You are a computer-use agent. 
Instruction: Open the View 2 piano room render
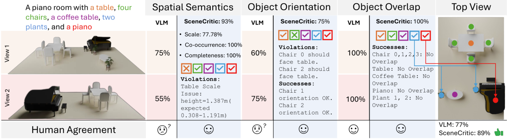73,98
